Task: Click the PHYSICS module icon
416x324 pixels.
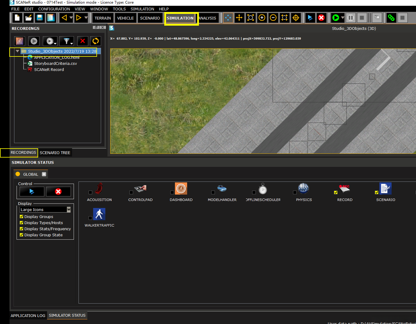Action: tap(303, 189)
